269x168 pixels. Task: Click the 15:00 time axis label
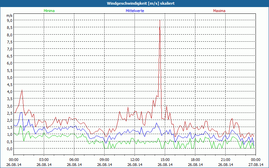click(x=165, y=160)
